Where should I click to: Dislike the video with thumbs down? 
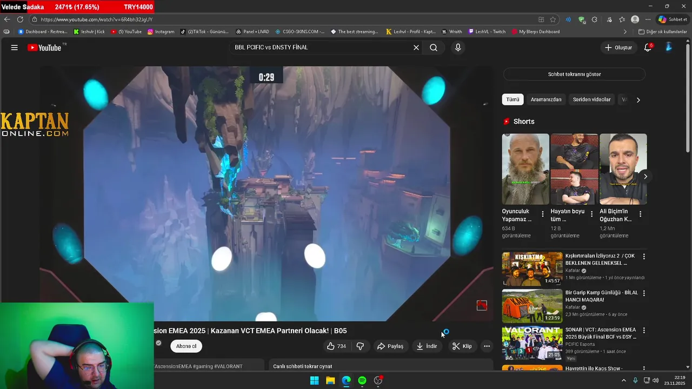[360, 346]
